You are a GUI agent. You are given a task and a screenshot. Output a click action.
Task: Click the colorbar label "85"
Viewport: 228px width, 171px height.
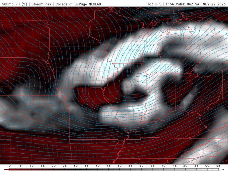[196, 166]
